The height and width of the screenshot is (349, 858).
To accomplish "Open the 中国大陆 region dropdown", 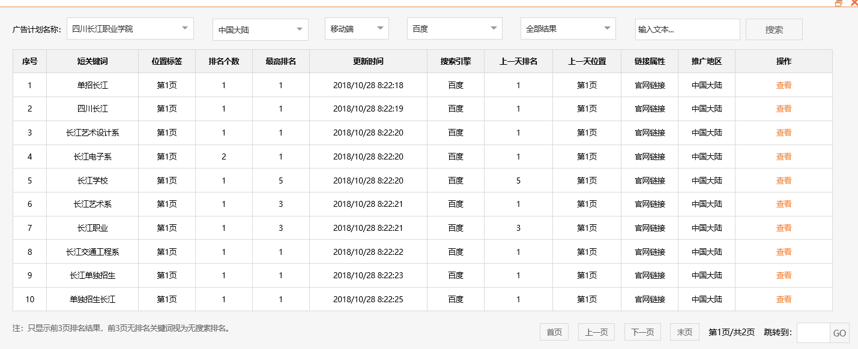I will [259, 29].
